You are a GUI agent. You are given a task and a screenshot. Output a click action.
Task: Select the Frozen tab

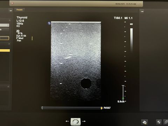(20, 10)
